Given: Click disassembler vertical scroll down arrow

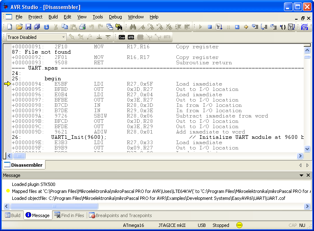Looking at the screenshot, I should coord(307,149).
